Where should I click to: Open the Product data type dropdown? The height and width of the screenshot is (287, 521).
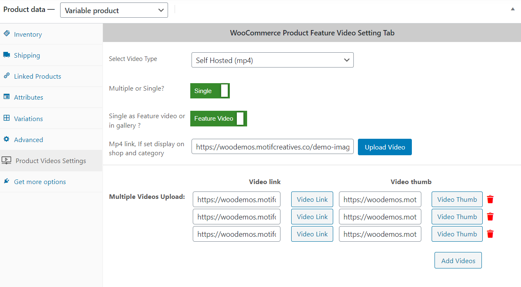114,10
